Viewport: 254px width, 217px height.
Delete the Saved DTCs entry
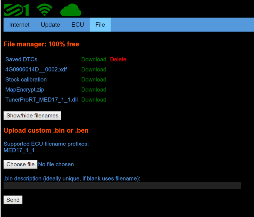point(118,59)
